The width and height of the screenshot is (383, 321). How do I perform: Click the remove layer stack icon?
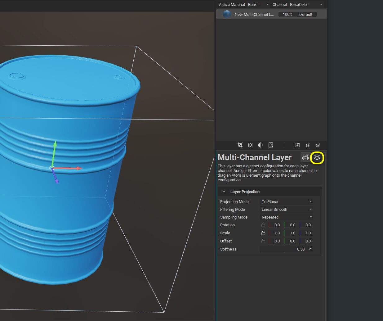(318, 145)
